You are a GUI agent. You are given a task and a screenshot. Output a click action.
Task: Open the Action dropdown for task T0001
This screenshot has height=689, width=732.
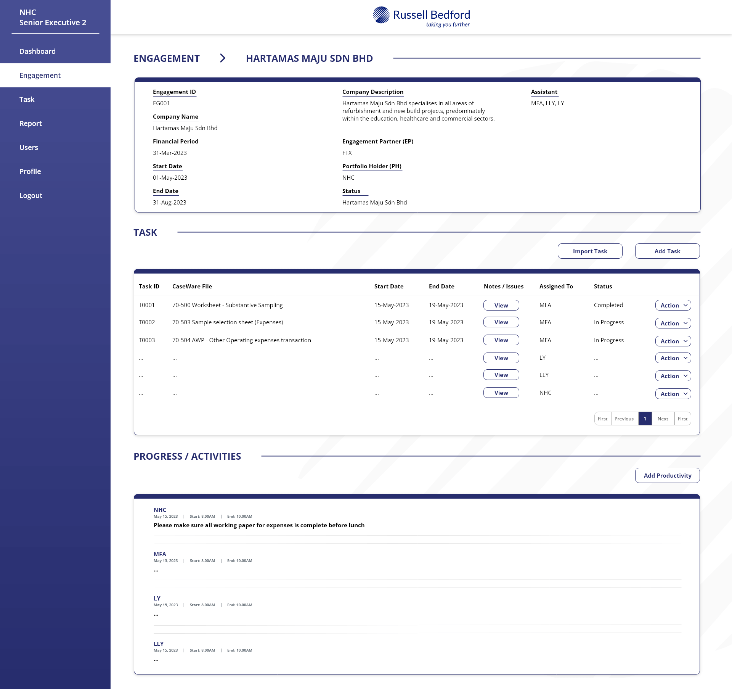673,305
